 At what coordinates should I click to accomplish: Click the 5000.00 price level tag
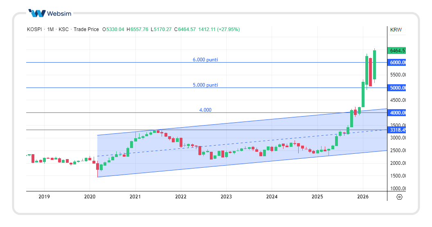pyautogui.click(x=397, y=88)
